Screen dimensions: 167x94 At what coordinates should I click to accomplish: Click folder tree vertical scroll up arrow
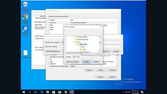click(x=100, y=37)
